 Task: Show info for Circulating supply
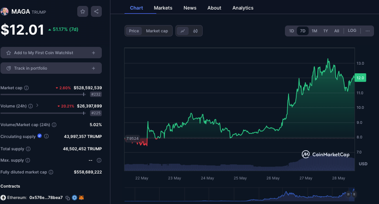(46, 137)
